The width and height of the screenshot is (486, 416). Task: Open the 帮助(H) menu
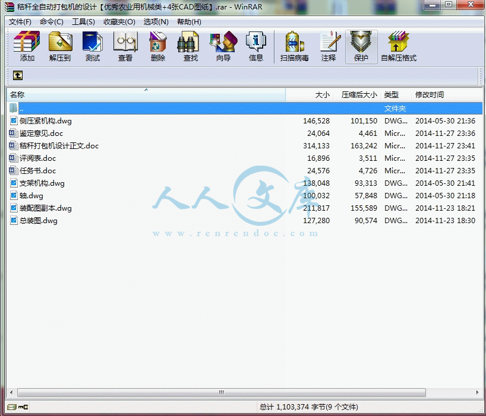click(x=189, y=22)
